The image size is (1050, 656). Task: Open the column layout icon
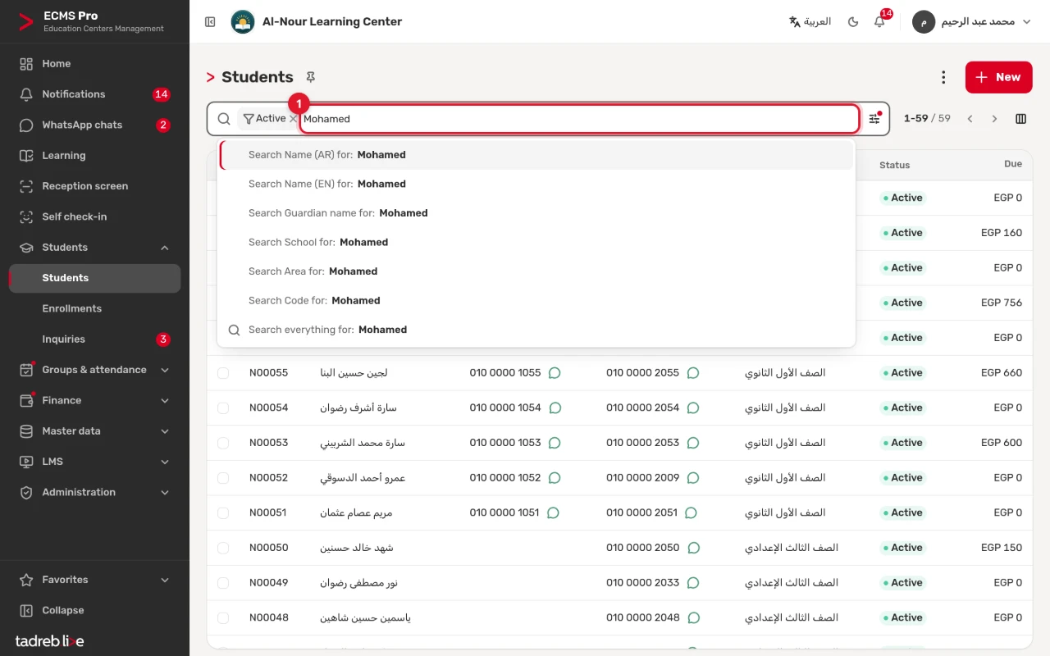coord(1020,119)
